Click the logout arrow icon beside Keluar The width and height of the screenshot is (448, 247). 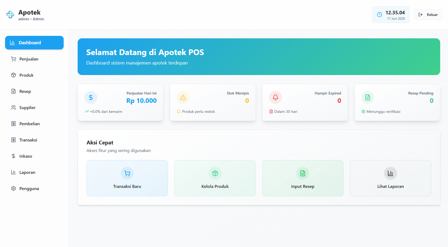pyautogui.click(x=421, y=15)
